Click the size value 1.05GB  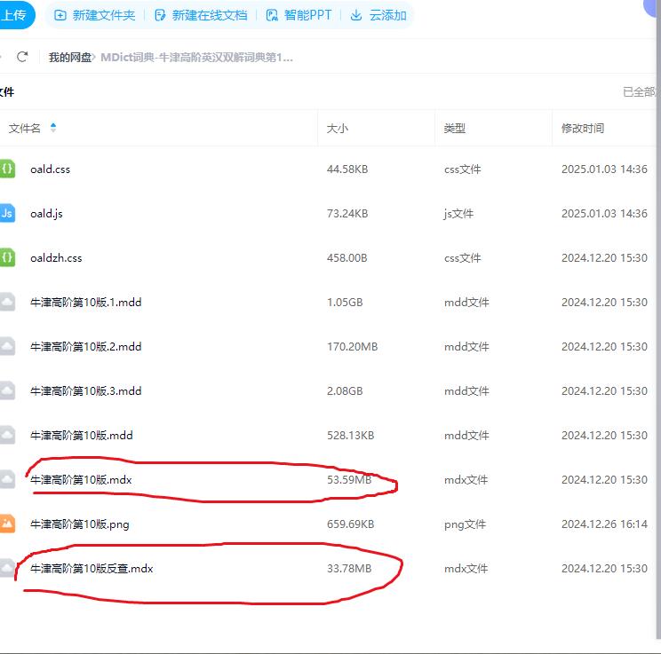click(x=345, y=303)
